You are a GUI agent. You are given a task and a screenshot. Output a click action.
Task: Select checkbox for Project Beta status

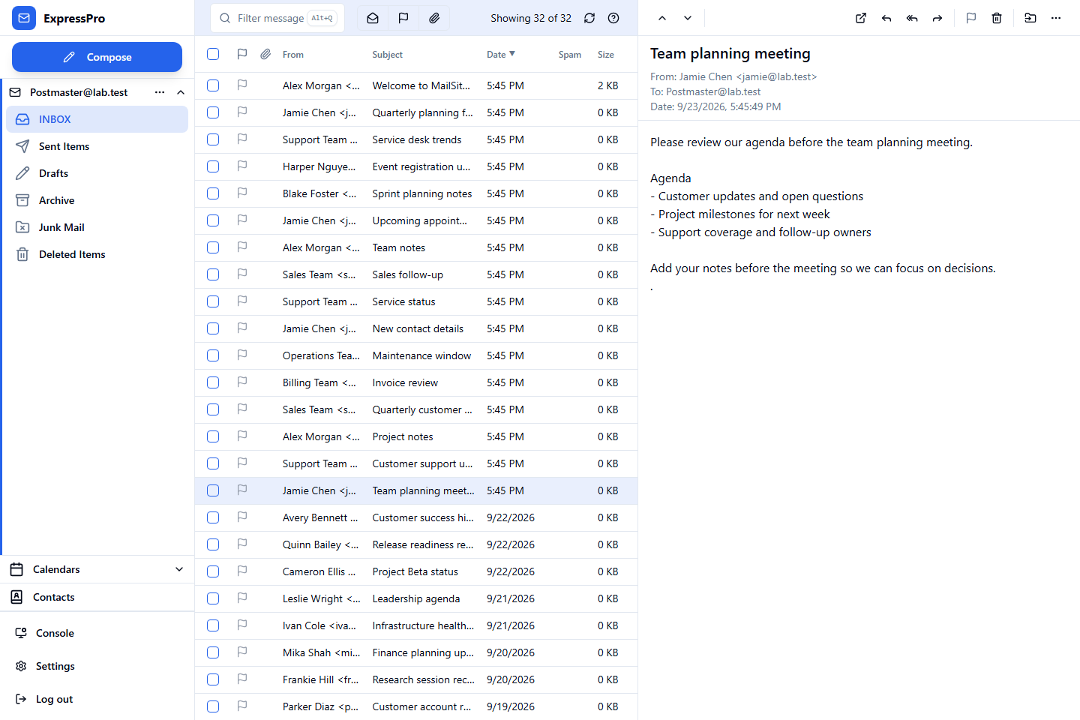click(x=213, y=571)
